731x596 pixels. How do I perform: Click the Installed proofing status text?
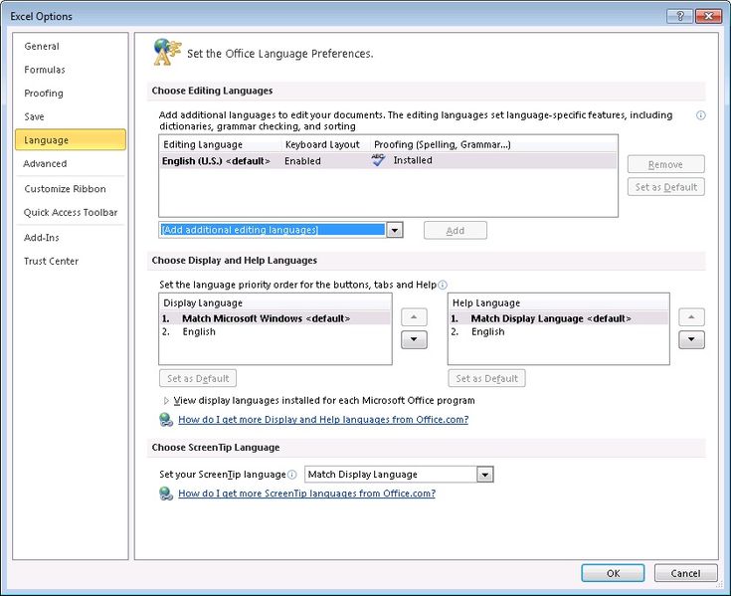tap(413, 160)
